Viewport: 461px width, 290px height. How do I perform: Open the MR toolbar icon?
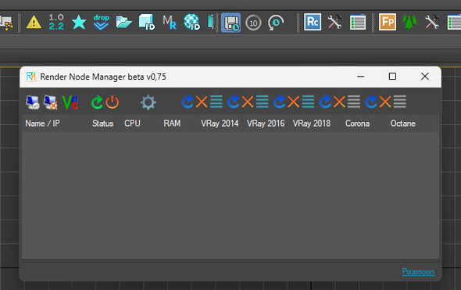[x=170, y=23]
